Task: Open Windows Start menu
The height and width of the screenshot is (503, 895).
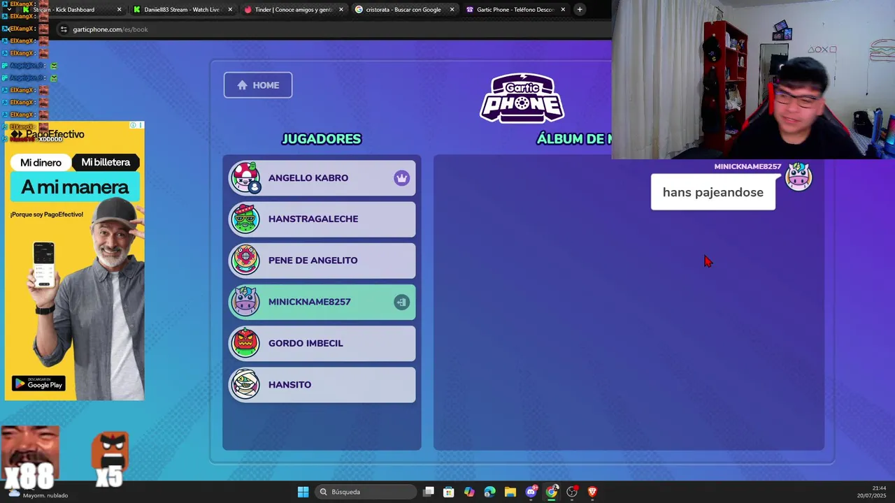Action: coord(303,492)
